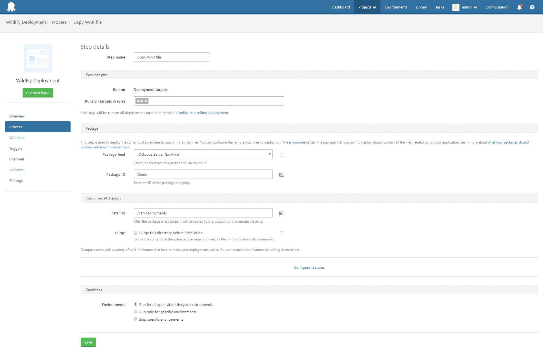Enable Purge this directory before installation

(x=135, y=233)
